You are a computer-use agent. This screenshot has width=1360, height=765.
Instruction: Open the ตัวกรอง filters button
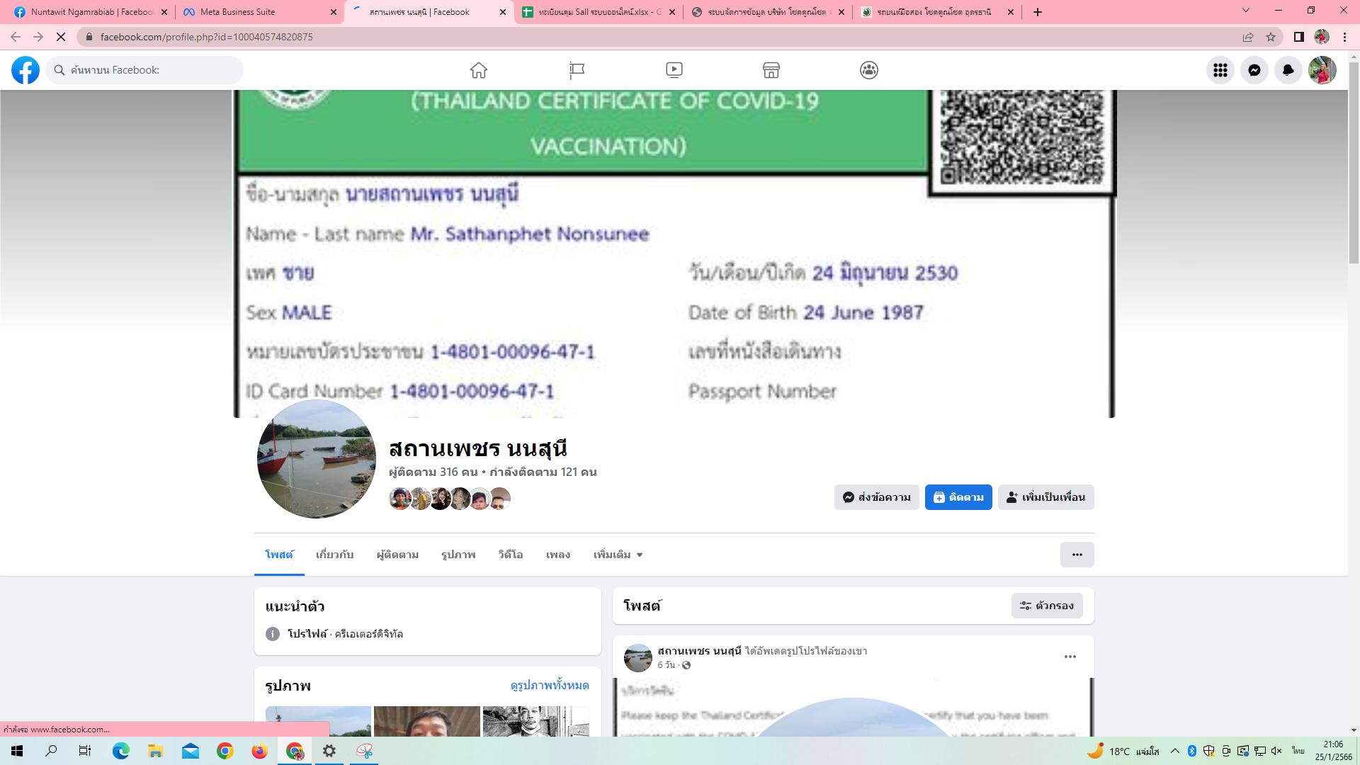(1046, 606)
